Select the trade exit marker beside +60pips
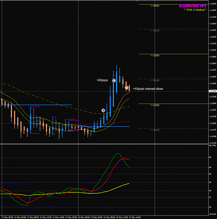217x219 pixels. coord(114,81)
